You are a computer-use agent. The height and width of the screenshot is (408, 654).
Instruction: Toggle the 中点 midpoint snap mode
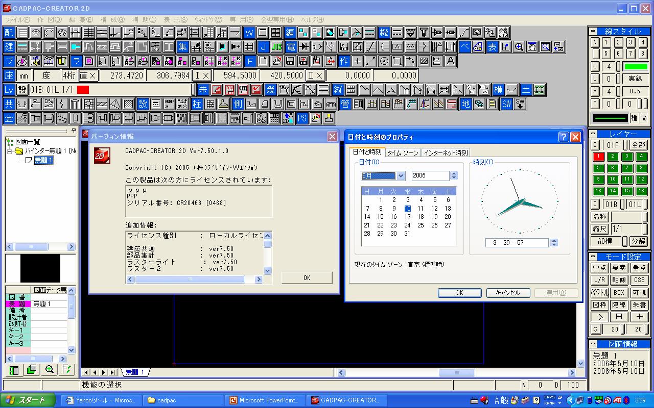(x=599, y=268)
